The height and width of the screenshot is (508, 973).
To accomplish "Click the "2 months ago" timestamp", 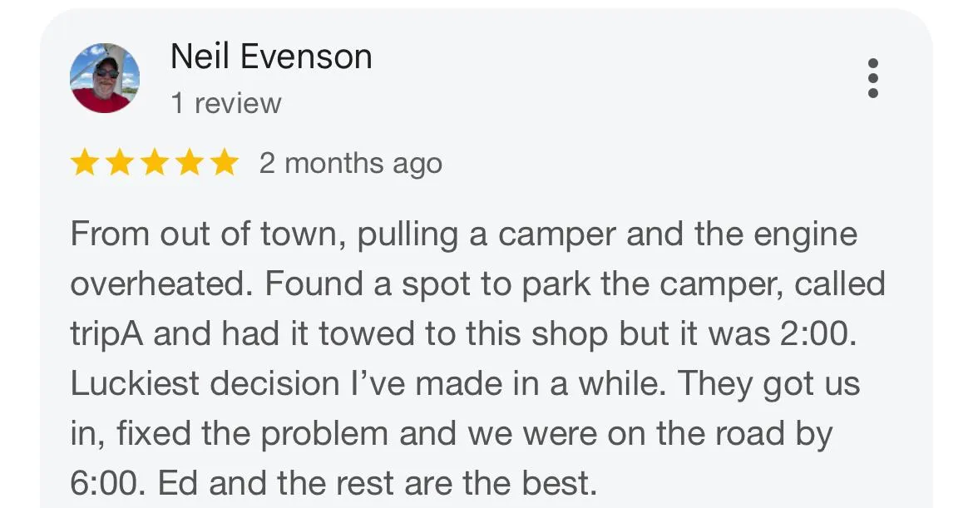I will click(351, 164).
